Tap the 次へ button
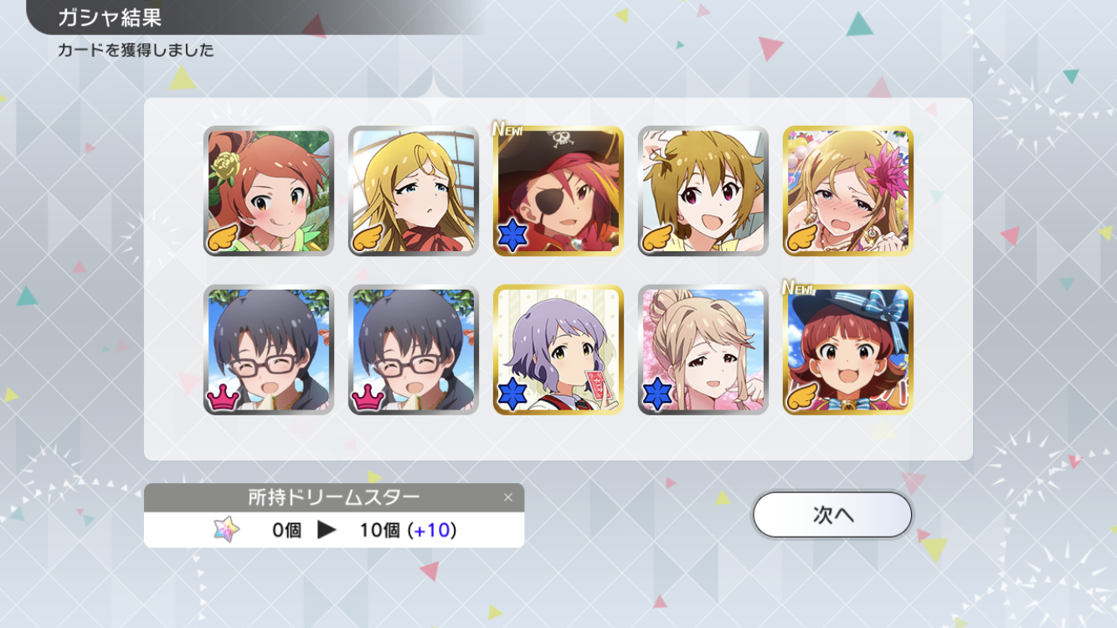Viewport: 1117px width, 628px height. 832,514
